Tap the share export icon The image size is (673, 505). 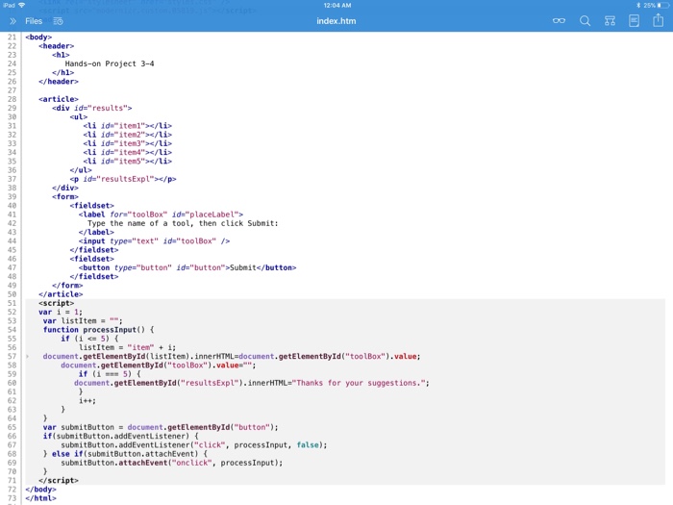[x=658, y=20]
